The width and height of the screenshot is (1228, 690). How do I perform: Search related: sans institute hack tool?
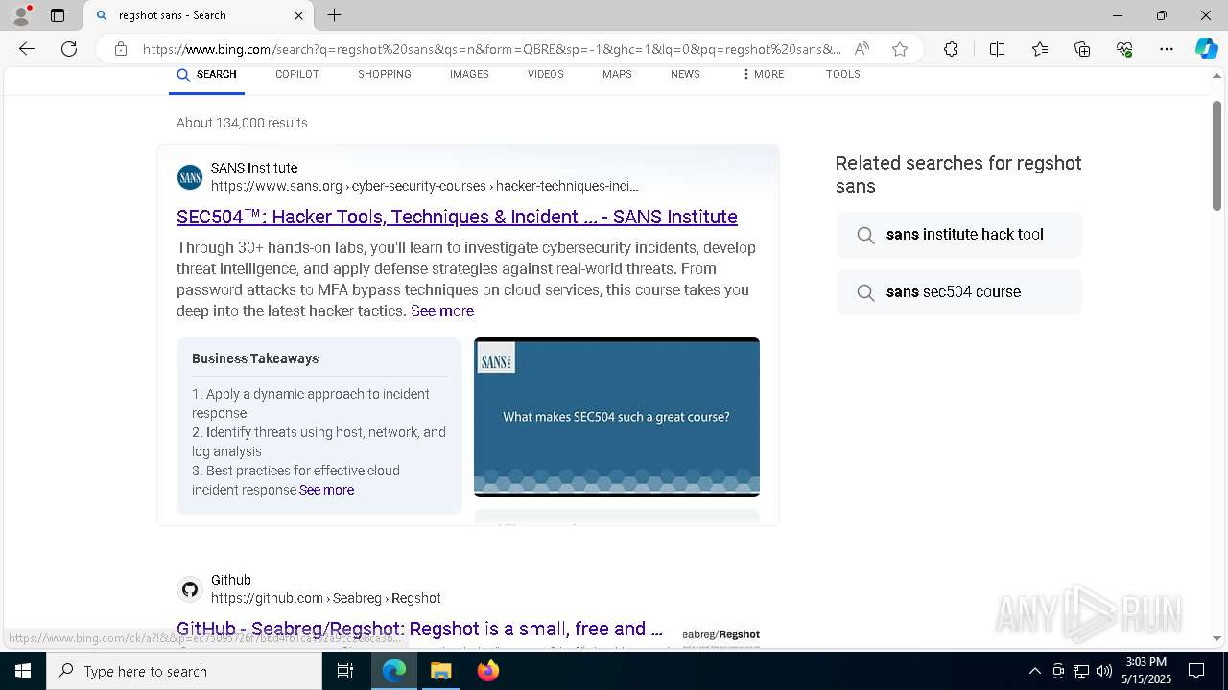pyautogui.click(x=958, y=235)
